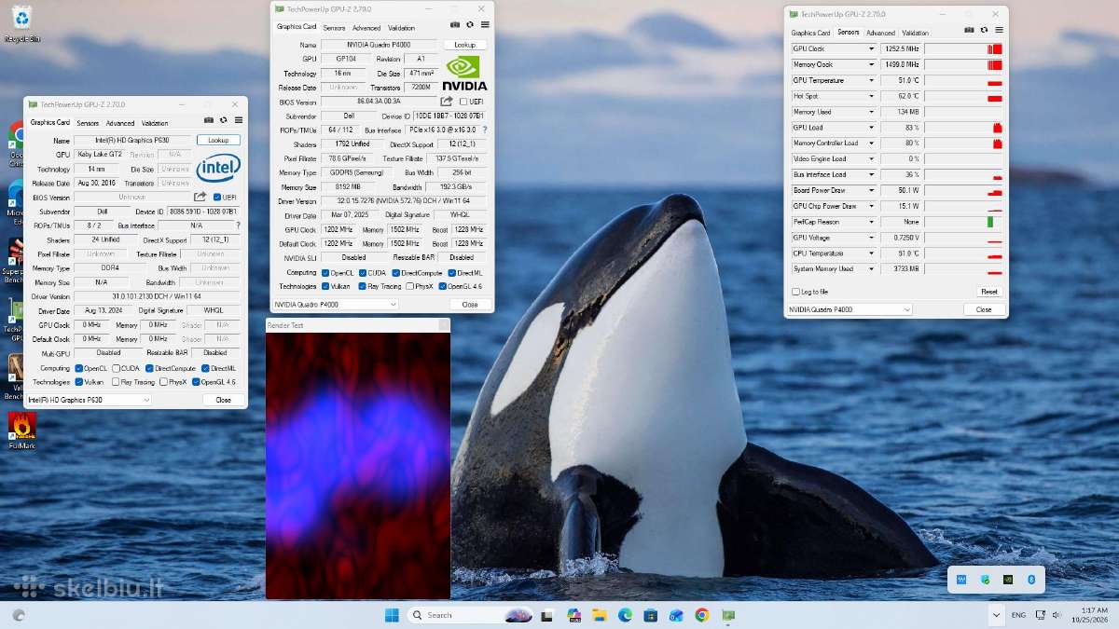Open the hamburger menu in the Sensors GPU-Z window
The width and height of the screenshot is (1119, 629).
point(998,30)
